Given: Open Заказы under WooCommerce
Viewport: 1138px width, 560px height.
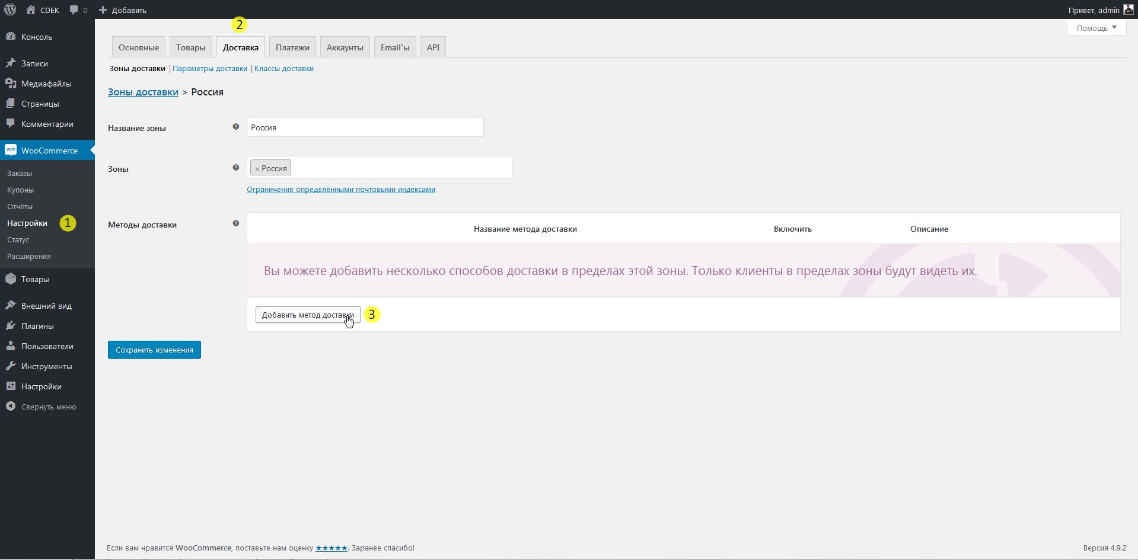Looking at the screenshot, I should [x=20, y=173].
